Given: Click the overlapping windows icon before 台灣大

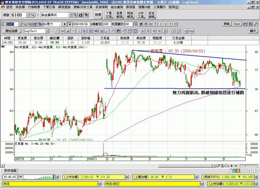Looking at the screenshot, I should (x=40, y=24).
